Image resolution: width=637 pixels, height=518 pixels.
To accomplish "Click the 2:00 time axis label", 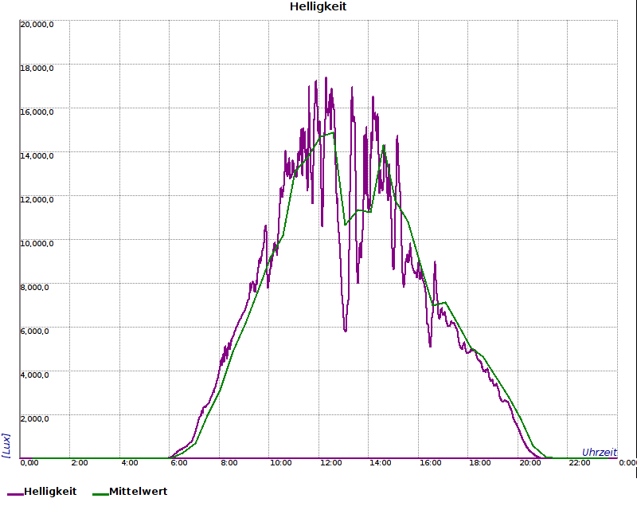I will tap(80, 463).
